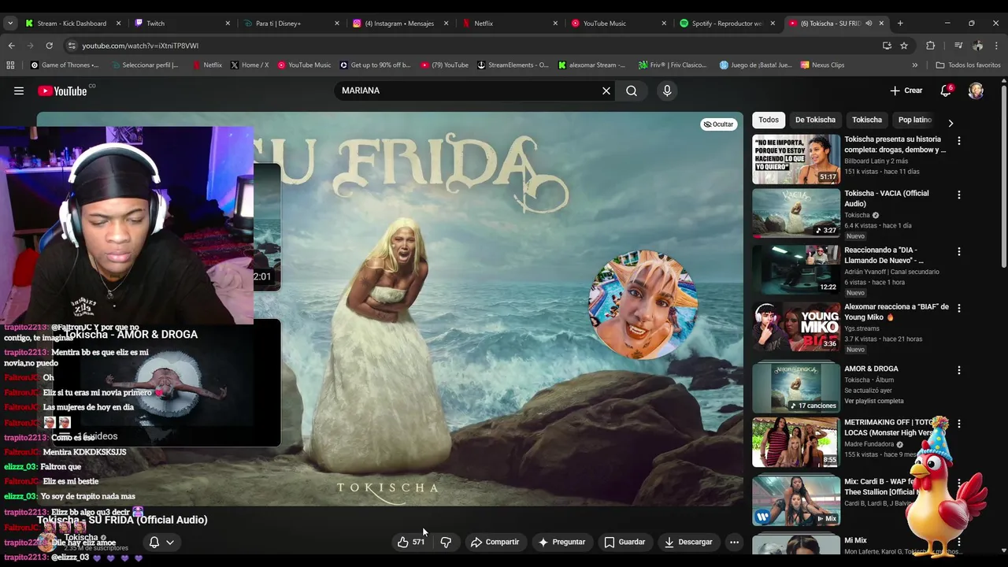The image size is (1008, 567).
Task: Click Ver playlist completa link
Action: [x=873, y=401]
